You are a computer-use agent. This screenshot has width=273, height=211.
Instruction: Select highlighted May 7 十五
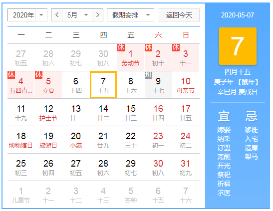103,85
